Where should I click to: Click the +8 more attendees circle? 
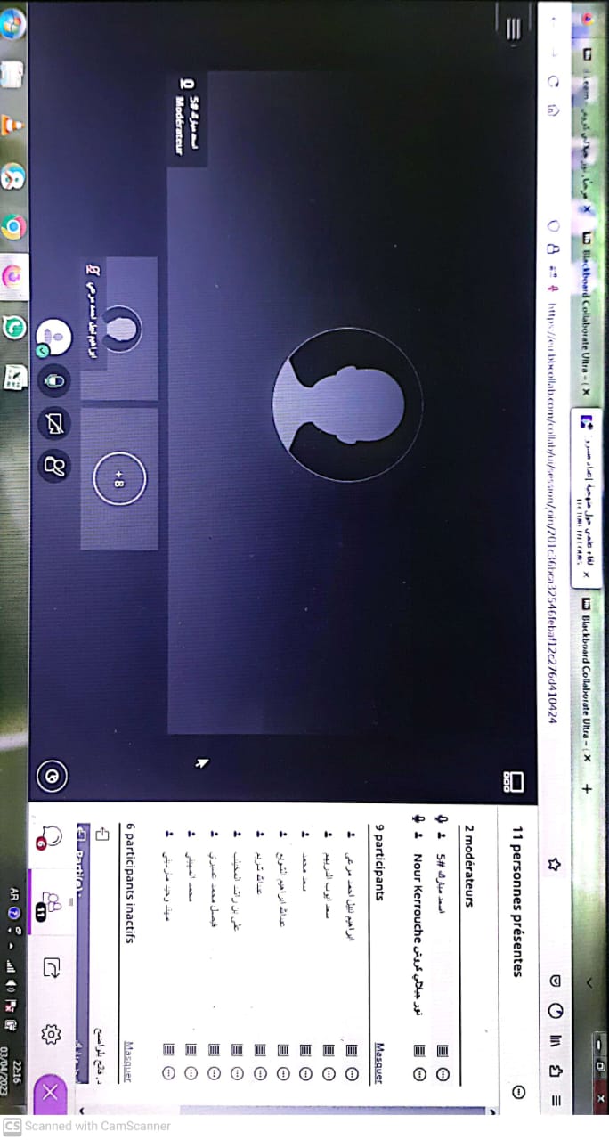118,479
